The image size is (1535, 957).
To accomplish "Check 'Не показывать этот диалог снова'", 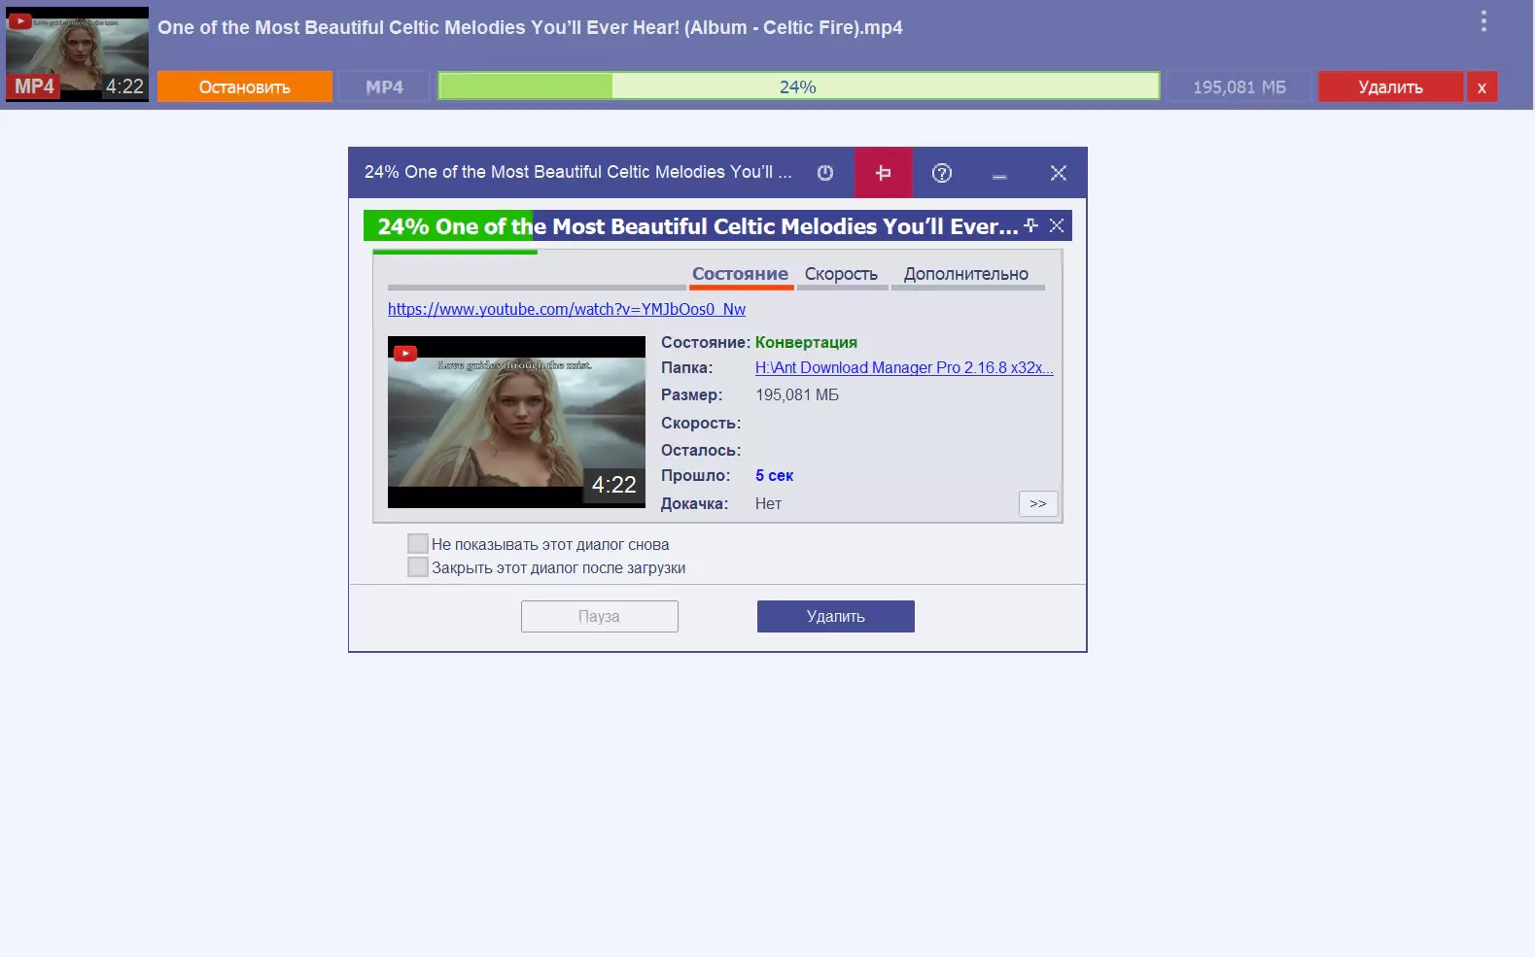I will (418, 544).
